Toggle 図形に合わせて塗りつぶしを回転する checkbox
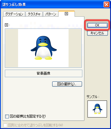This screenshot has height=129, width=111. (5, 125)
